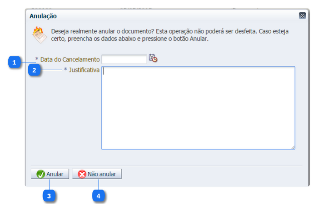
Task: Click blue callout marker number 3
Action: click(49, 195)
